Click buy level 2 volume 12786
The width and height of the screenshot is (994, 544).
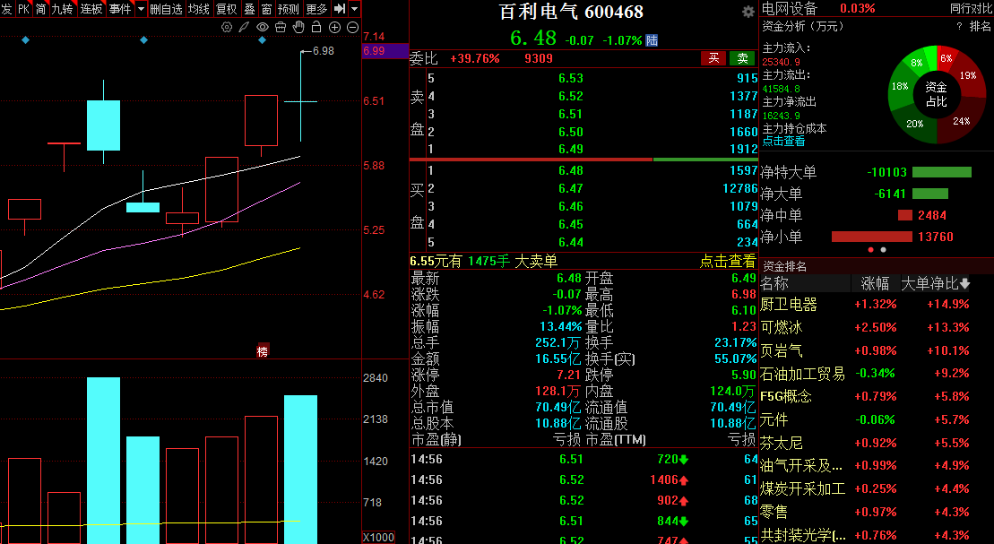(x=739, y=188)
